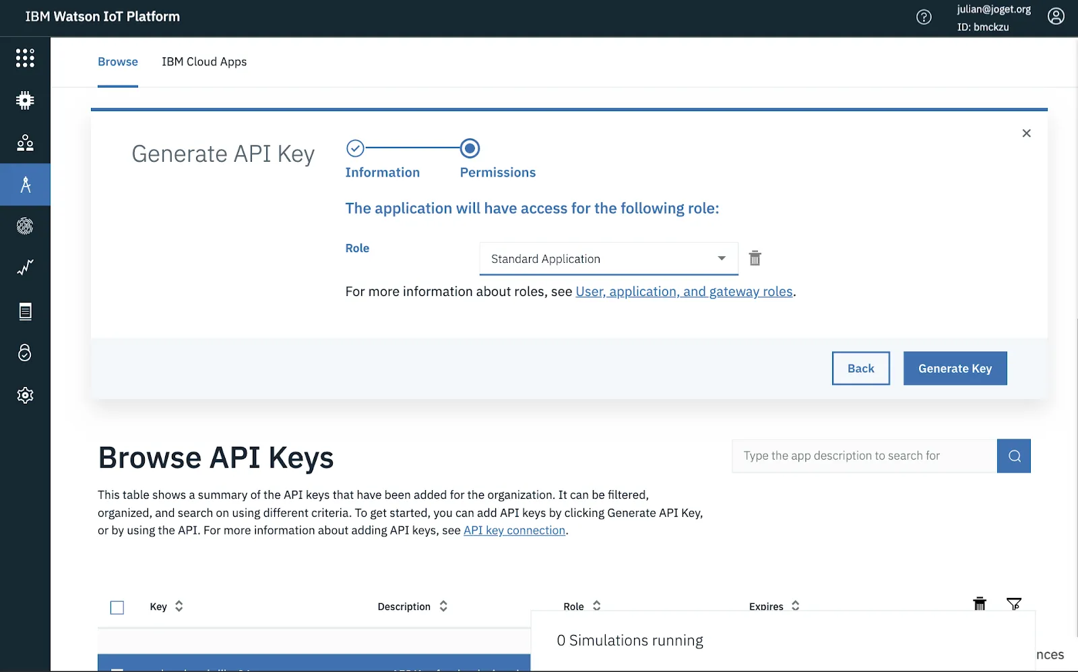Open Members people icon in sidebar
This screenshot has height=672, width=1078.
coord(25,143)
